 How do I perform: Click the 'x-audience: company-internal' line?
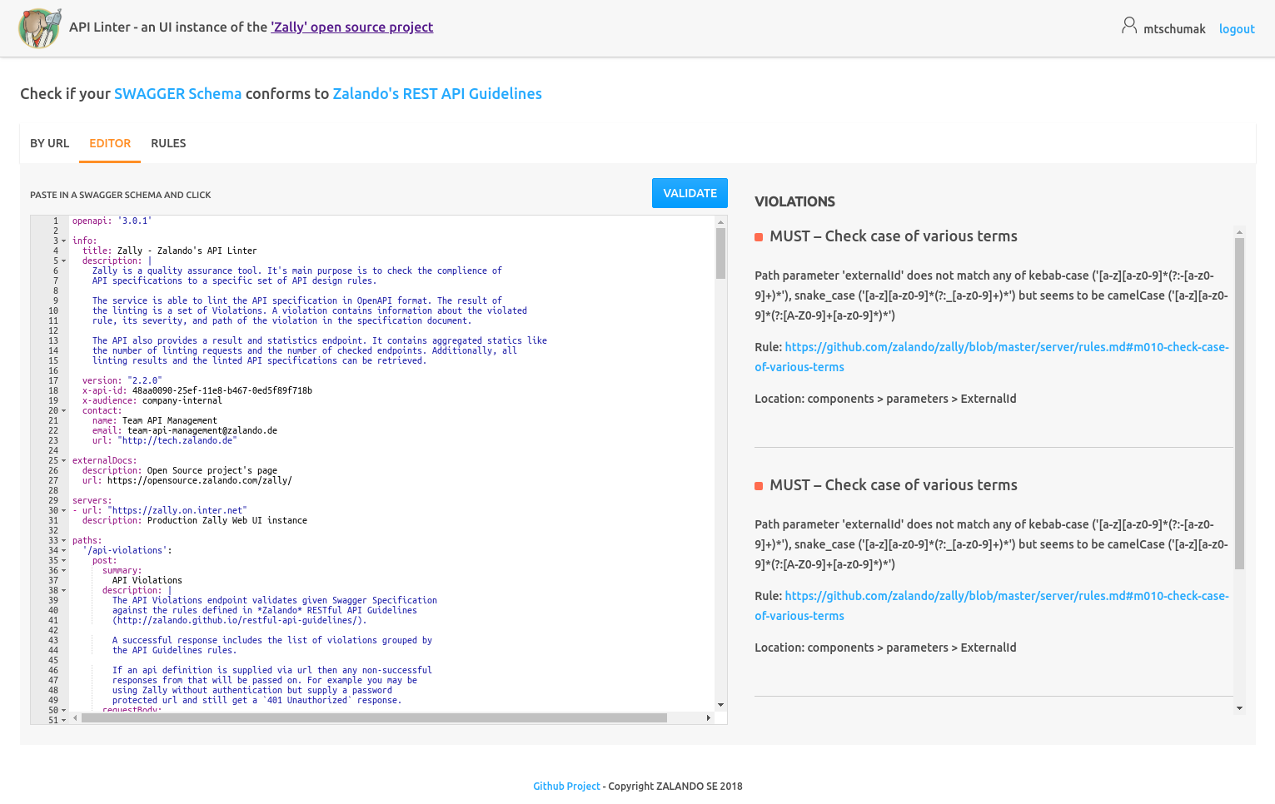(x=152, y=401)
